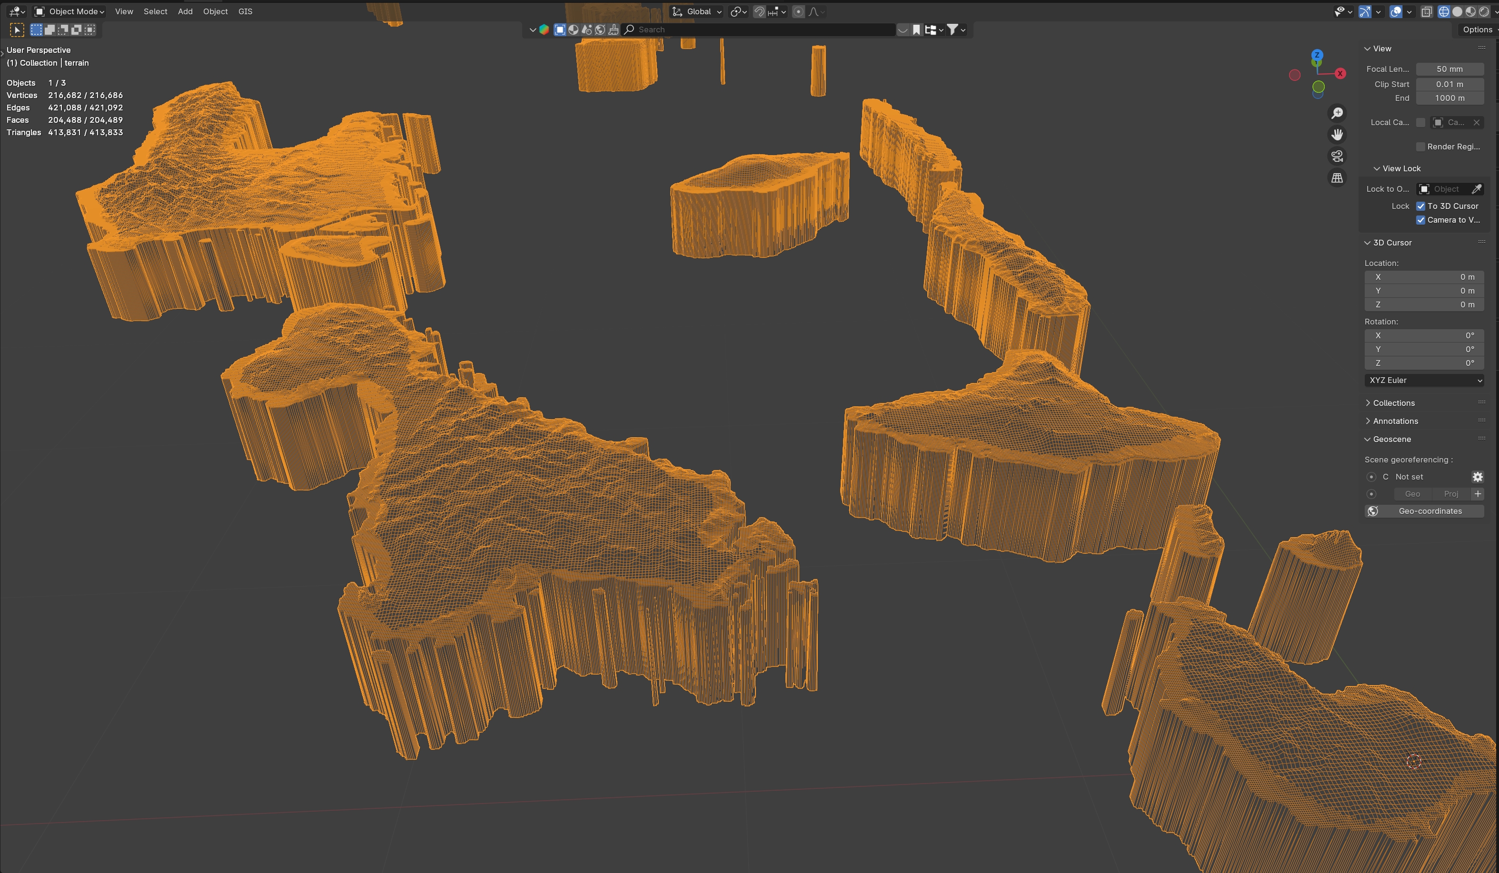Disable the Camera to View checkbox

tap(1420, 220)
